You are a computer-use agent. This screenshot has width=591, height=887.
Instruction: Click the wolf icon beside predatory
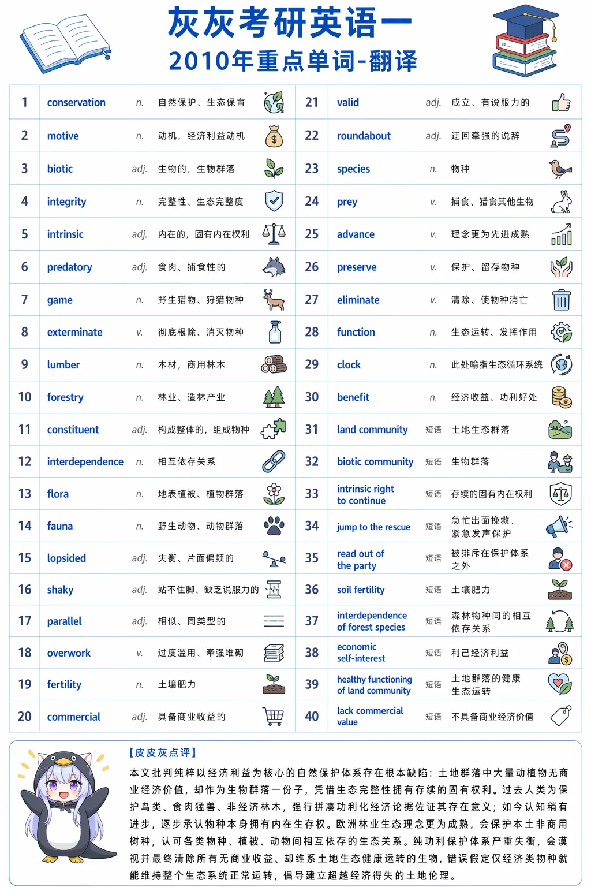pyautogui.click(x=274, y=267)
